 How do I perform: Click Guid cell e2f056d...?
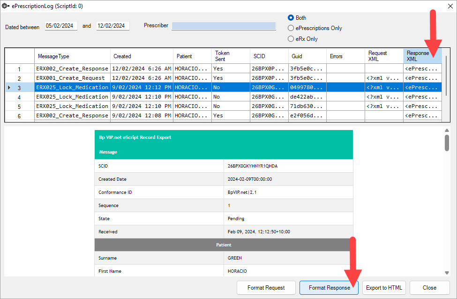(x=307, y=115)
